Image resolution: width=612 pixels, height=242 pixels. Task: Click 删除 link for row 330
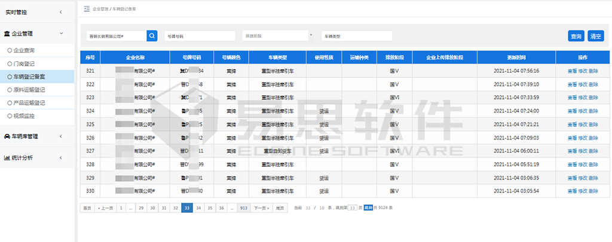click(593, 191)
